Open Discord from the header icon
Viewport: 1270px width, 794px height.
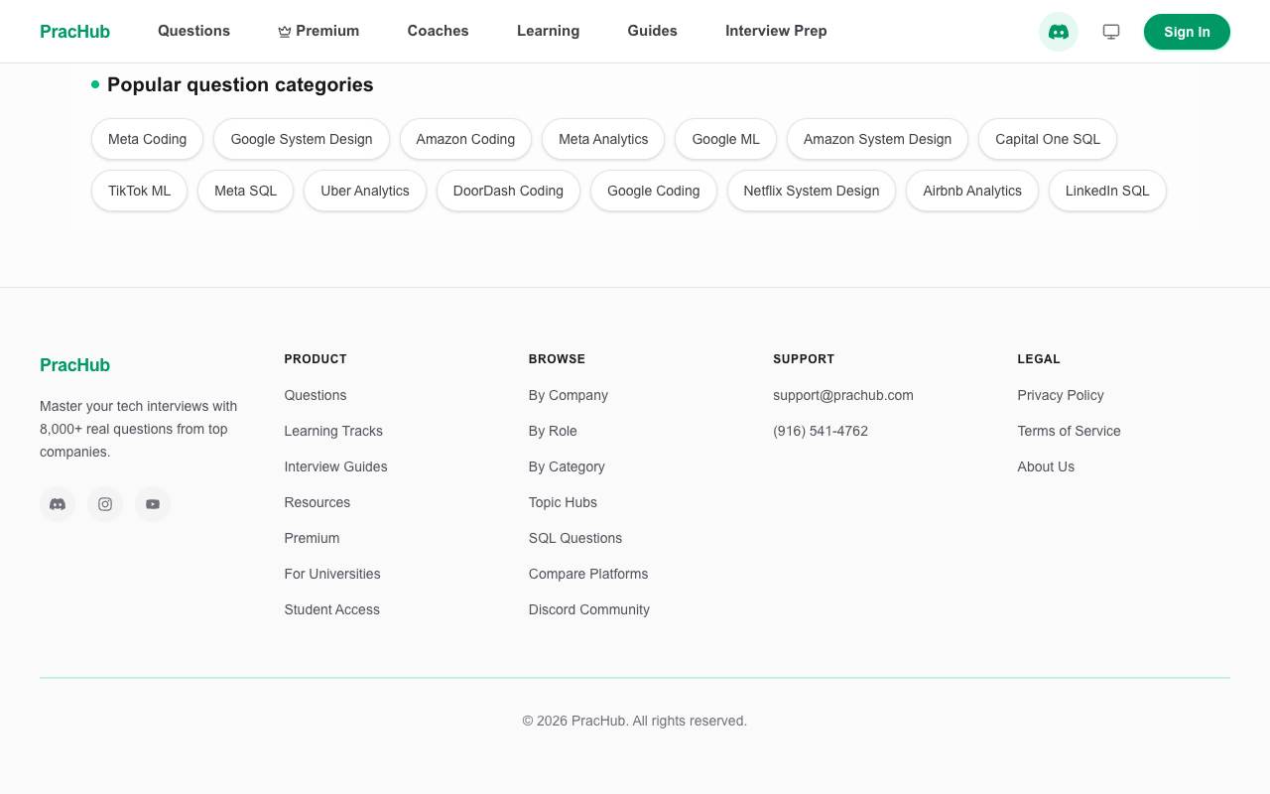[x=1059, y=32]
